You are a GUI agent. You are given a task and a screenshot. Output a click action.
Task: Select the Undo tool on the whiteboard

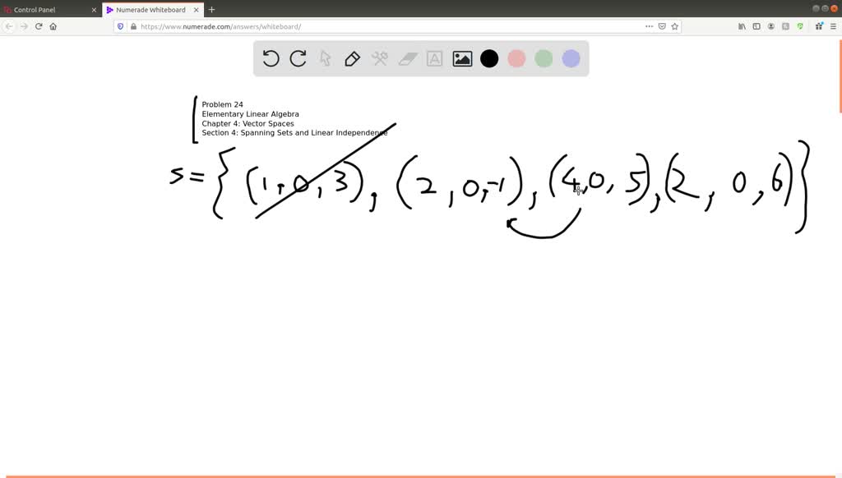tap(271, 58)
